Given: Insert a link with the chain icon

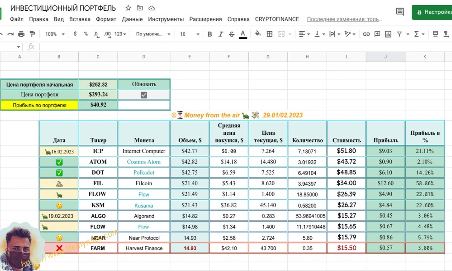Looking at the screenshot, I should pyautogui.click(x=366, y=34).
